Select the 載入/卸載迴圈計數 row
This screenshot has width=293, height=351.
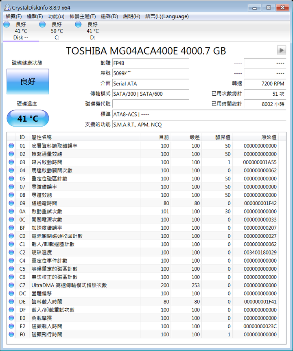tap(143, 244)
